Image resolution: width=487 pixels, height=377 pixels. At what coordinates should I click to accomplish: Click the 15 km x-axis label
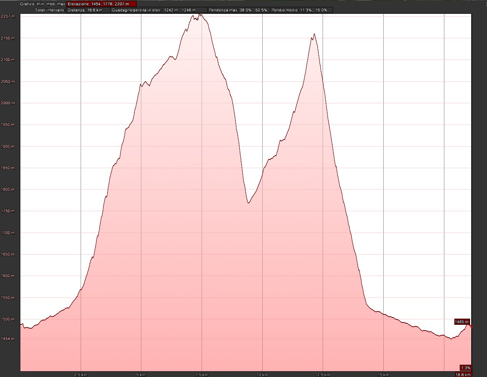coord(383,375)
